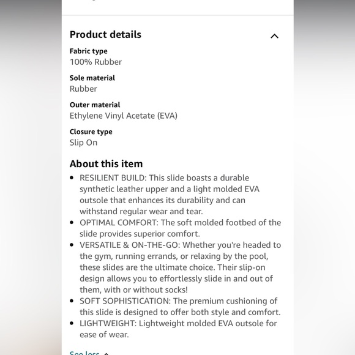Viewport: 355px width, 355px height.
Task: Click the LIGHTWEIGHT bullet text
Action: click(178, 329)
